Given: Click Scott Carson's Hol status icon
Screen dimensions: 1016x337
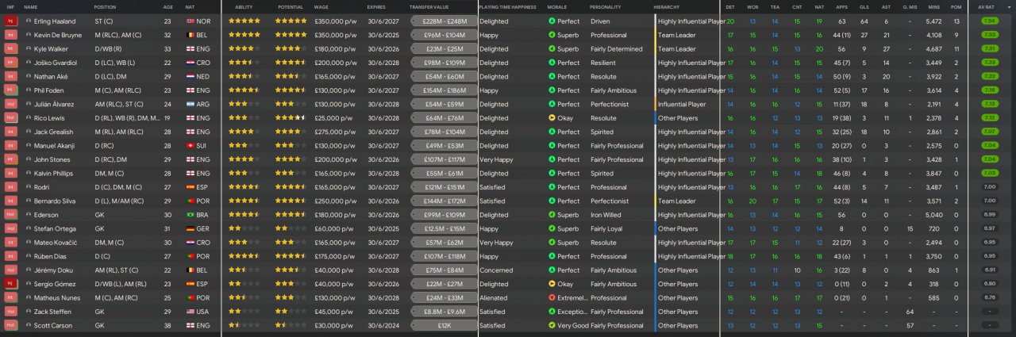Looking at the screenshot, I should click(11, 326).
